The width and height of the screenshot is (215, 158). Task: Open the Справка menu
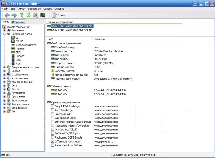59,9
